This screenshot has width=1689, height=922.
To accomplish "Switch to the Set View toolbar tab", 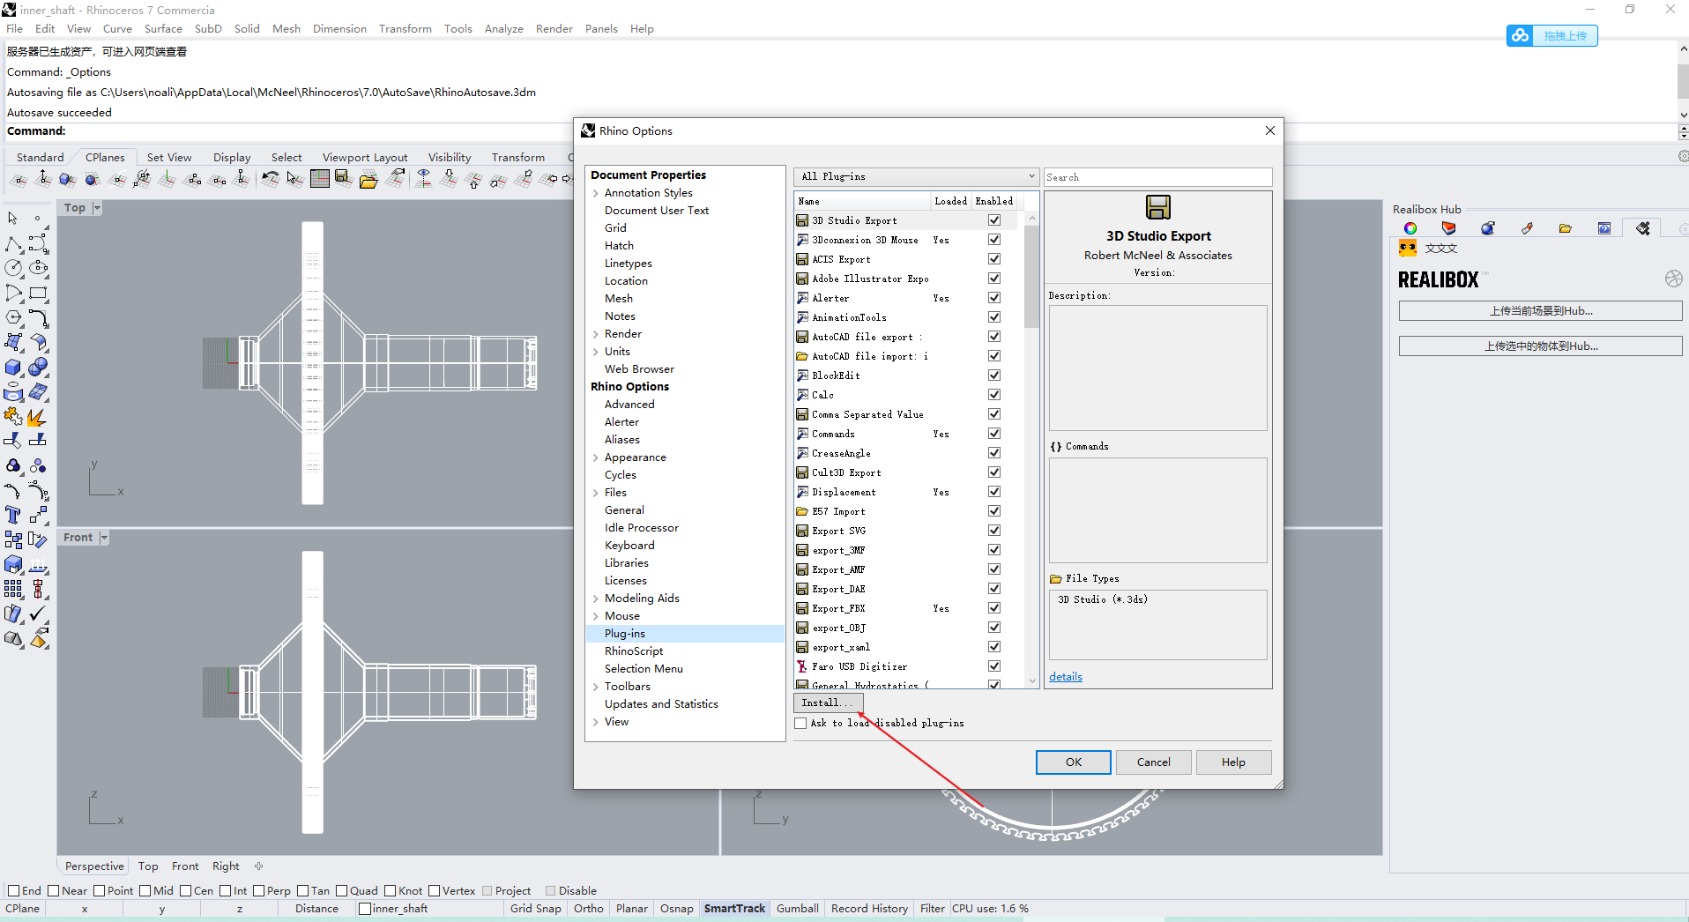I will click(169, 158).
